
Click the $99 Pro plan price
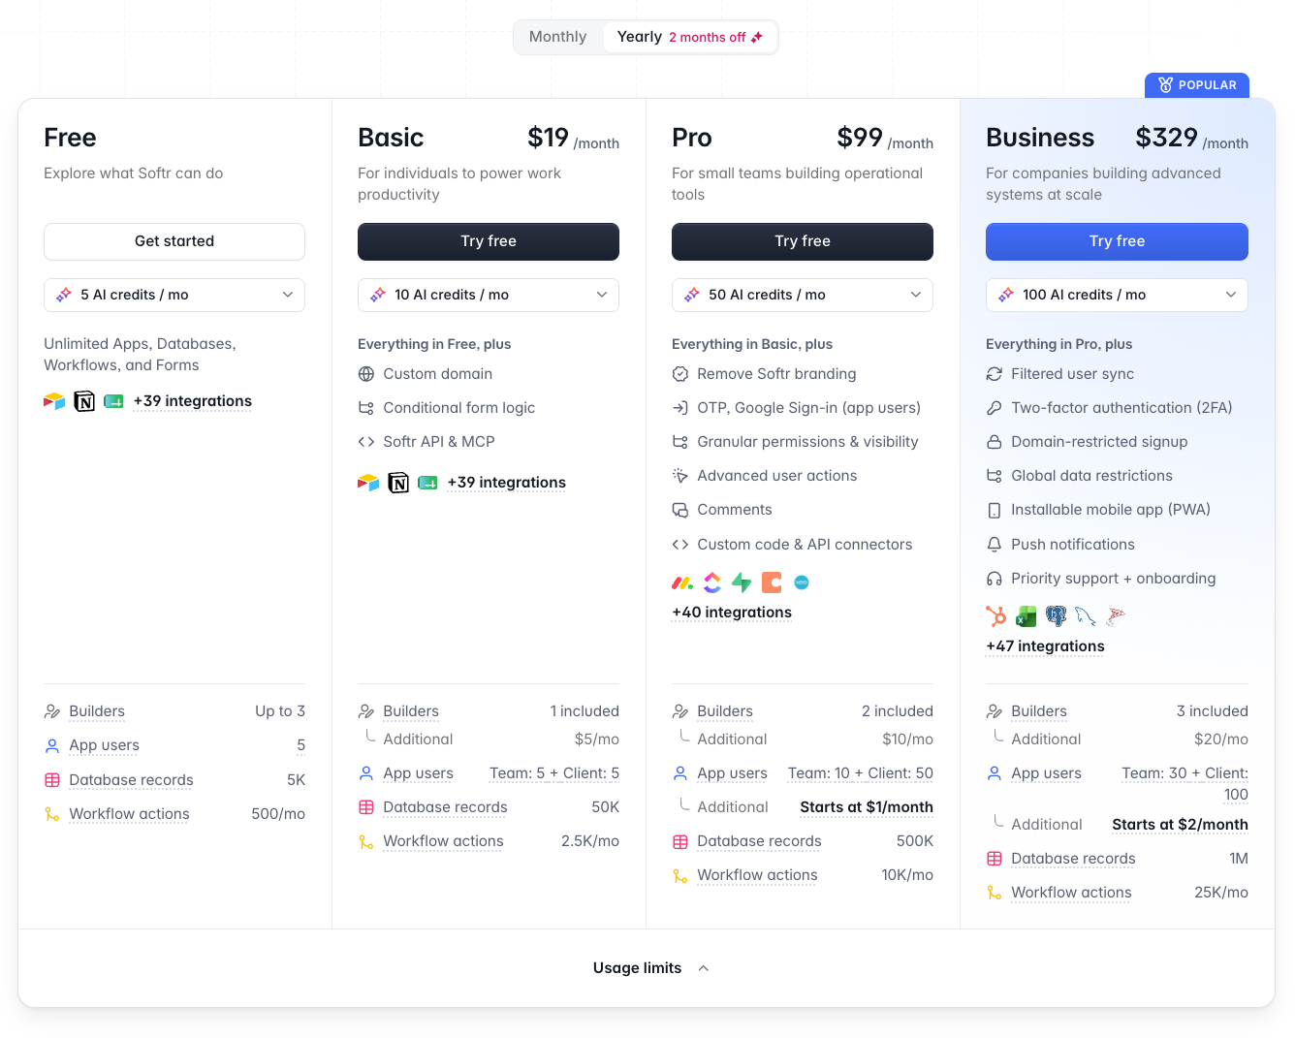(860, 138)
